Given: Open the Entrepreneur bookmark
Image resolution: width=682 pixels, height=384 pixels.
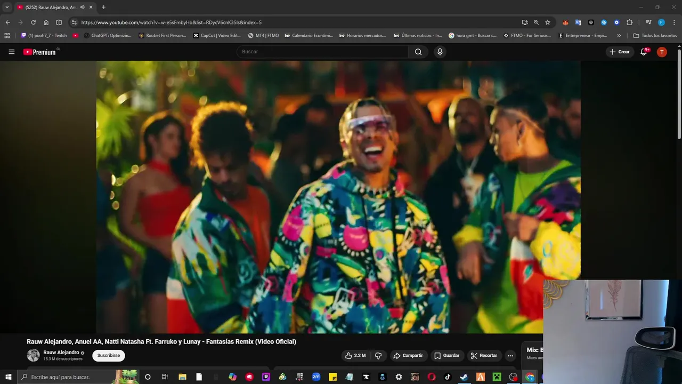Looking at the screenshot, I should point(582,36).
